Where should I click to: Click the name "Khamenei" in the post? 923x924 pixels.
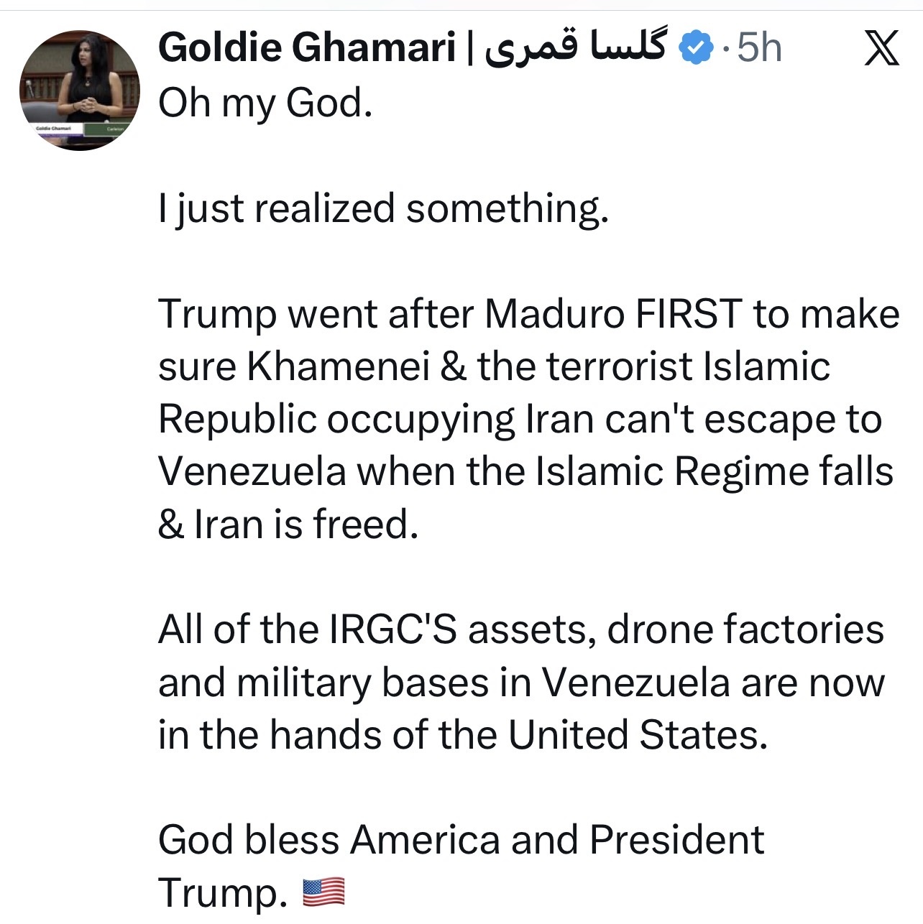coord(339,366)
